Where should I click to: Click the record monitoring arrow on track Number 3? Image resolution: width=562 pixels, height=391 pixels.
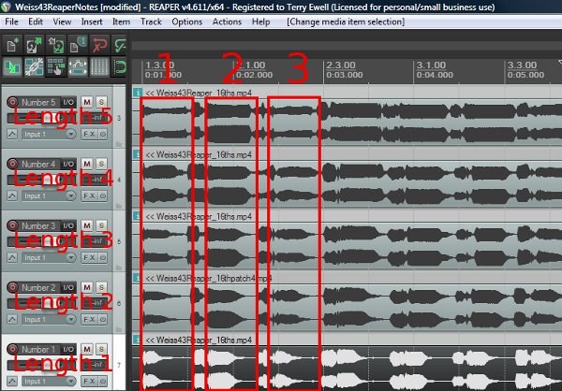12,257
